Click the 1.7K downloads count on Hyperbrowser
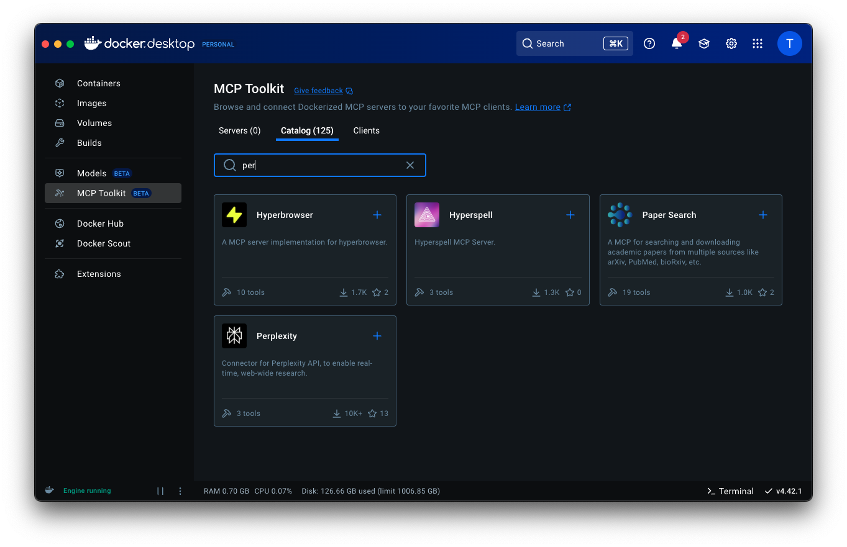 (x=359, y=292)
